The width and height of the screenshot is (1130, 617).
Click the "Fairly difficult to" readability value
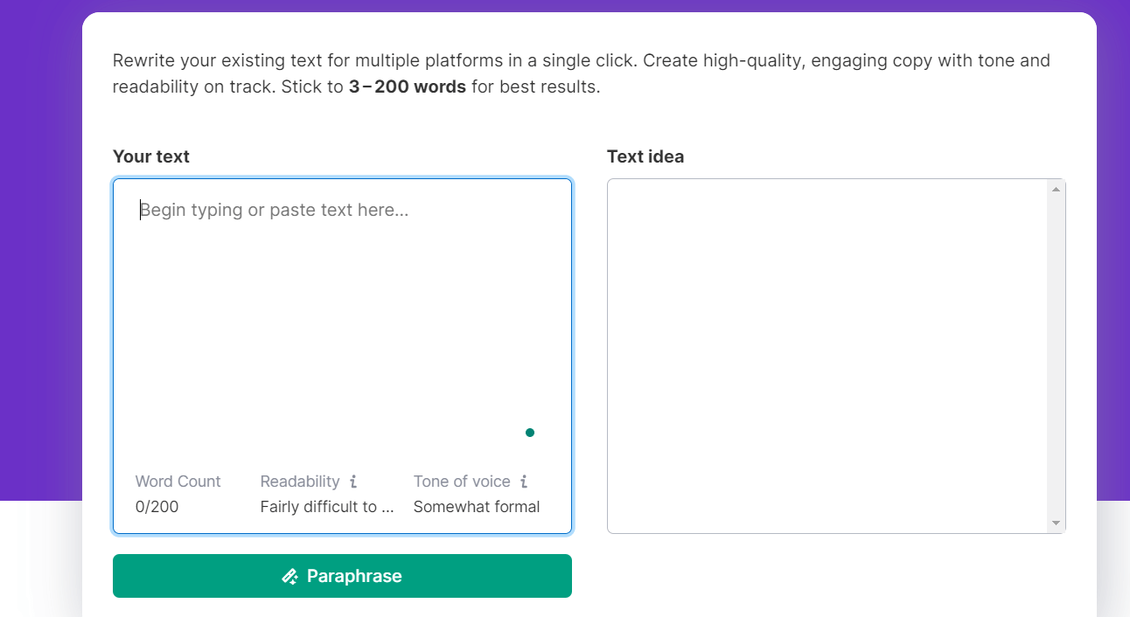click(327, 507)
